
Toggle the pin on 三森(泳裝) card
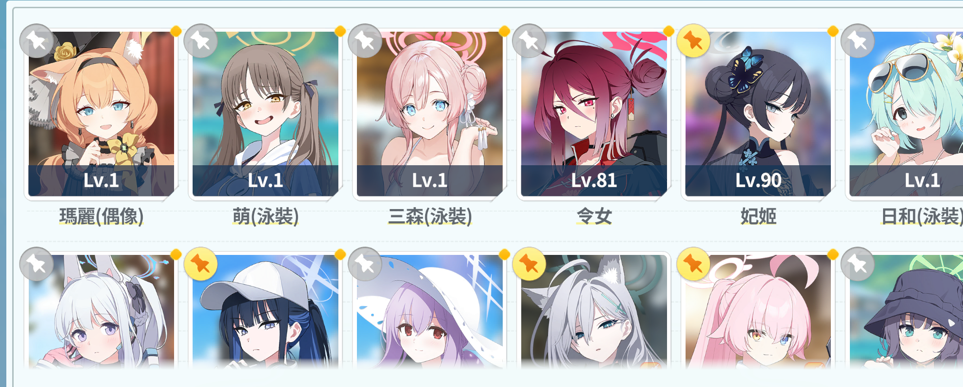click(365, 41)
